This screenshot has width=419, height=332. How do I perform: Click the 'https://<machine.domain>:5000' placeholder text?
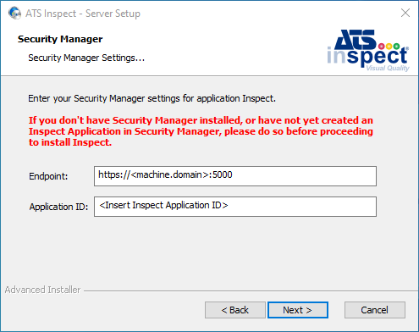(165, 174)
